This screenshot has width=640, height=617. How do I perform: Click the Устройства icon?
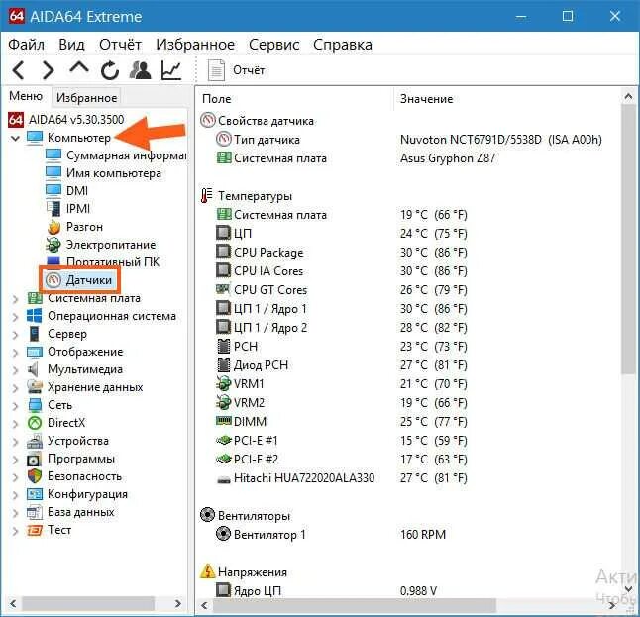point(35,441)
